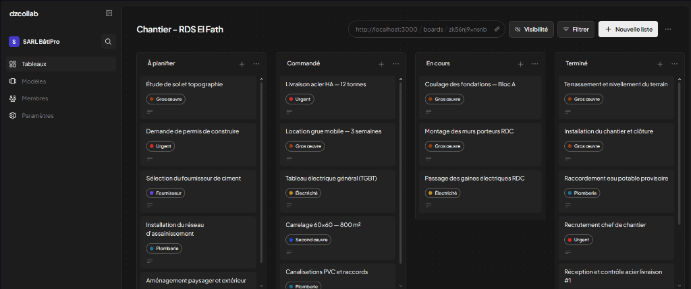Open card Canalisations PVC et raccords

pyautogui.click(x=337, y=276)
